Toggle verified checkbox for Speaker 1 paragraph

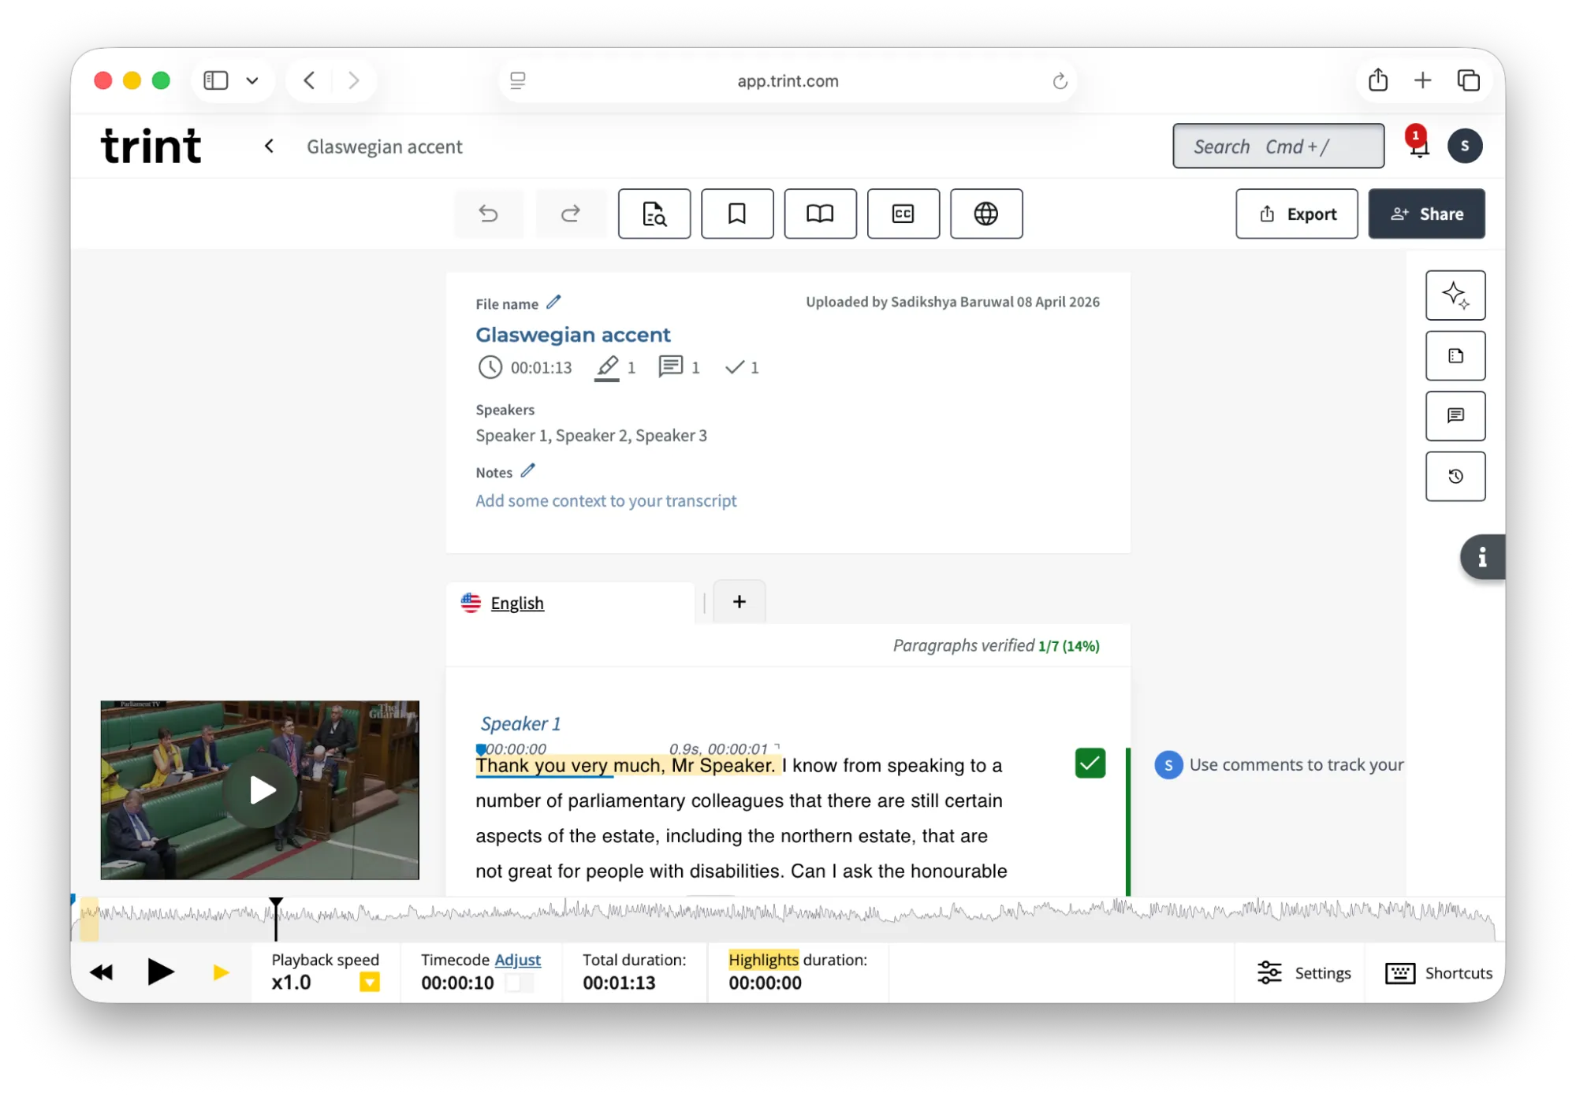click(x=1090, y=763)
